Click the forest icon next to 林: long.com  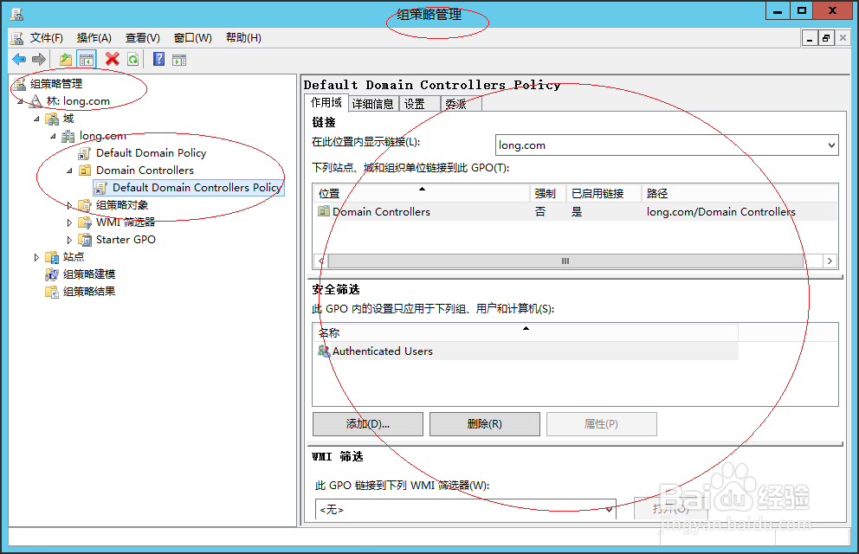36,101
